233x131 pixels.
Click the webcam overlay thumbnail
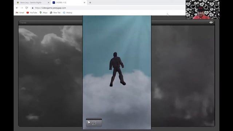(x=202, y=9)
